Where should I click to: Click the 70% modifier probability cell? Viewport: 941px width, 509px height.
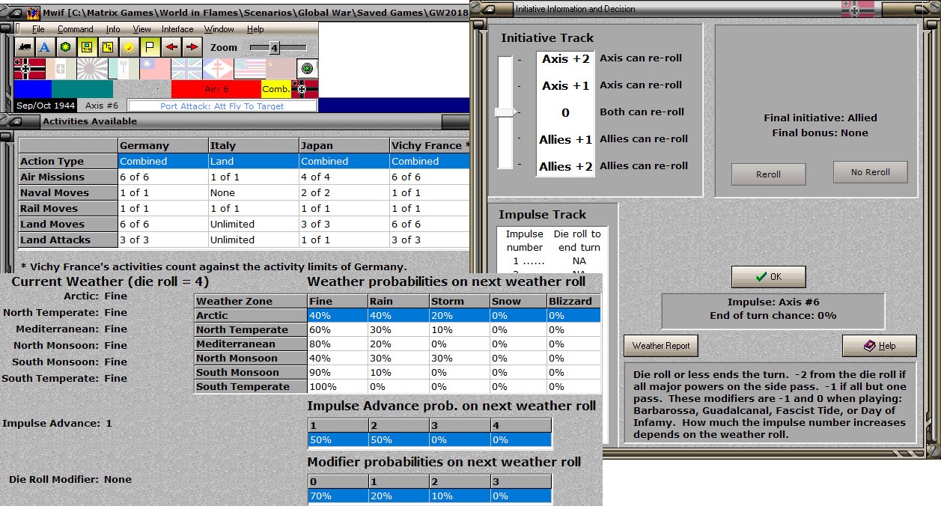click(x=337, y=496)
